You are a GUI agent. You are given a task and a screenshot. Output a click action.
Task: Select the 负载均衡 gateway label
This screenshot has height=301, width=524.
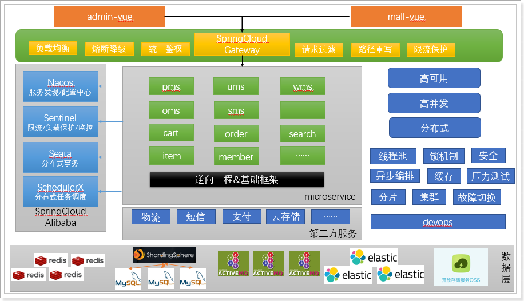pyautogui.click(x=53, y=49)
